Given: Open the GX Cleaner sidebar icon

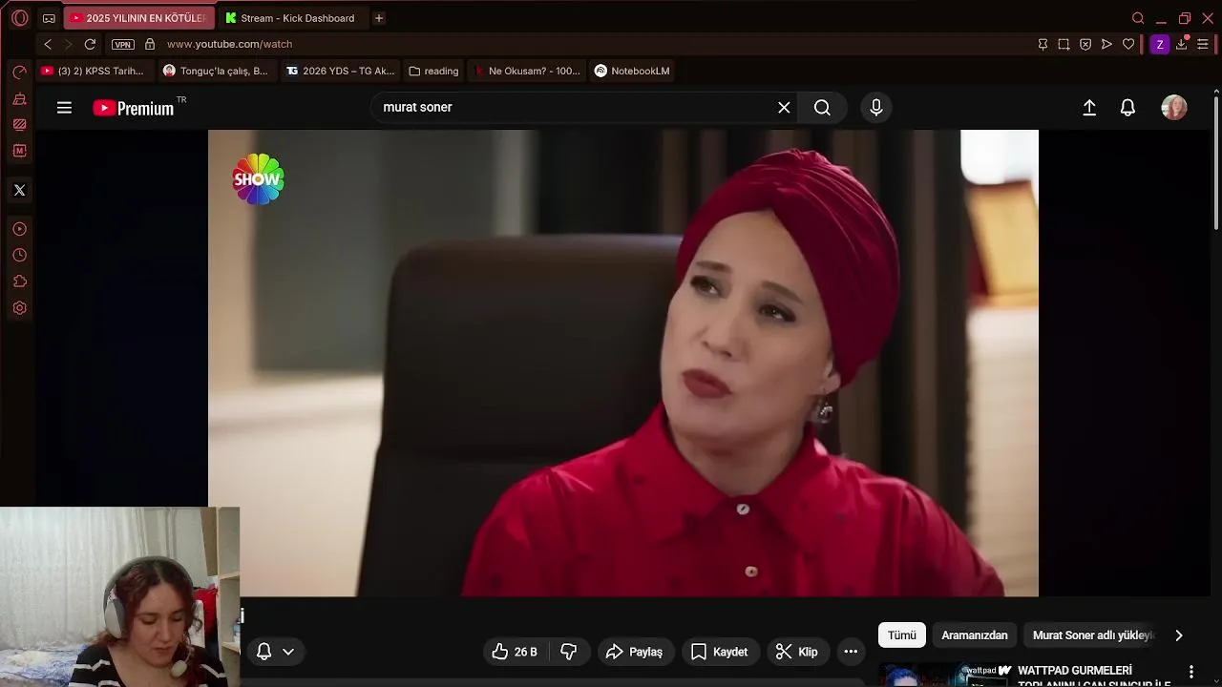Looking at the screenshot, I should point(19,98).
